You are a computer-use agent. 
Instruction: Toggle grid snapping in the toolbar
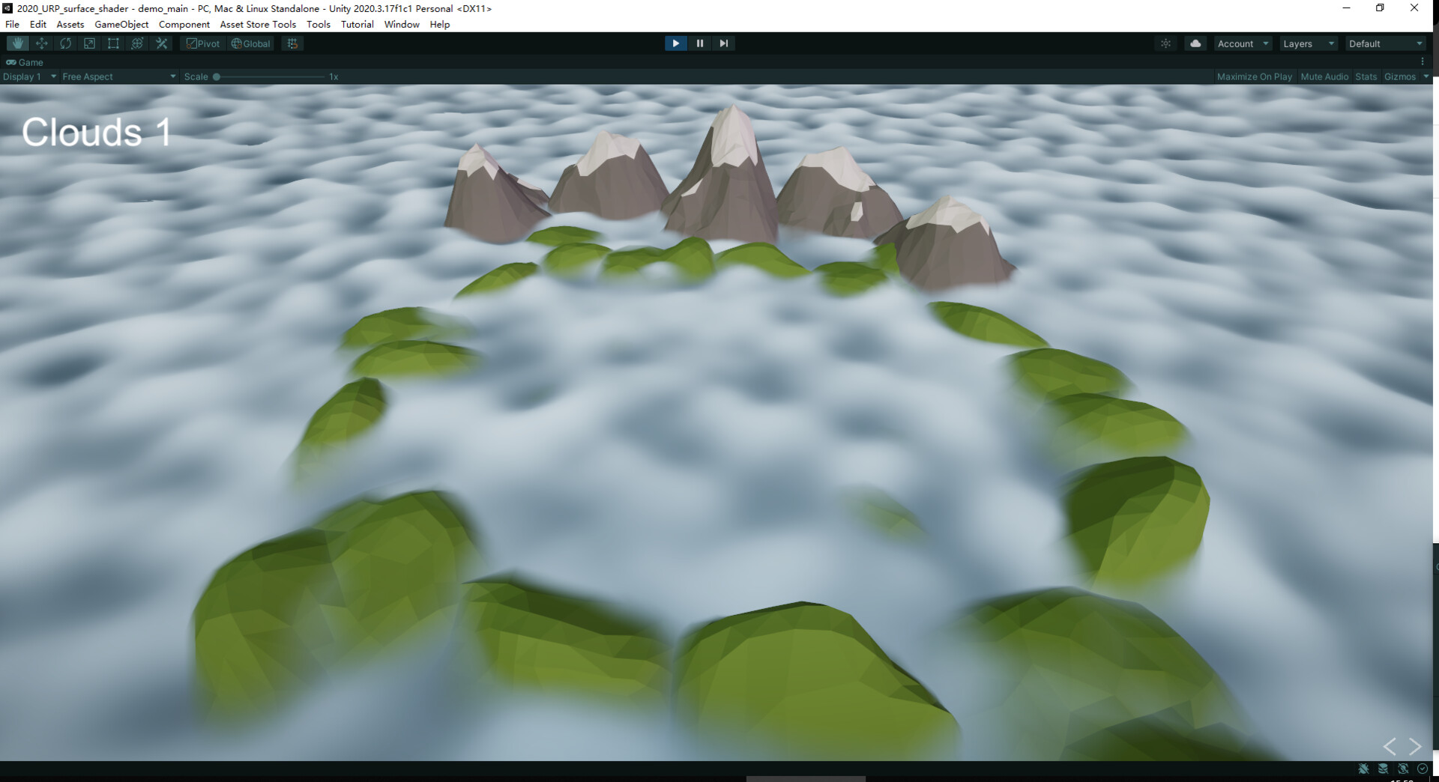coord(292,43)
